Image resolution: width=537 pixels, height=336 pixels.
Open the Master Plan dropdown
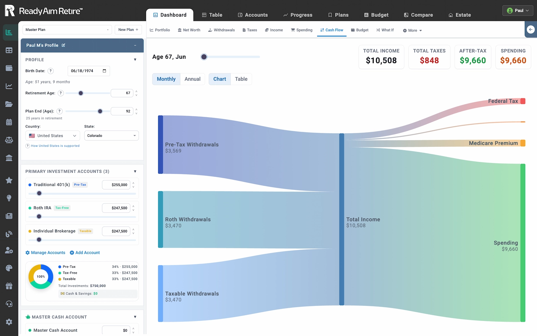67,30
